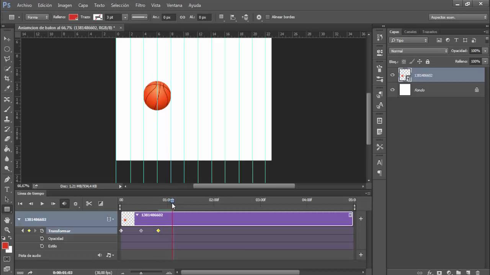The image size is (490, 275).
Task: Enable Estilo stopwatch keyframe animation
Action: [42, 246]
